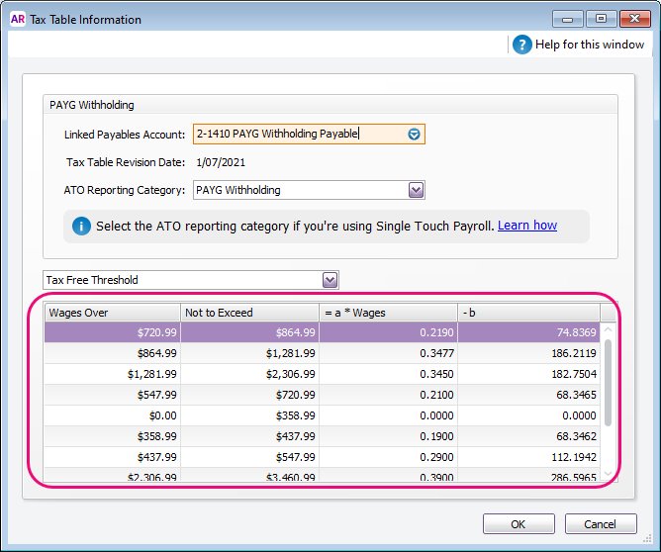Click the Wages Over column header
The image size is (661, 552).
pyautogui.click(x=112, y=313)
